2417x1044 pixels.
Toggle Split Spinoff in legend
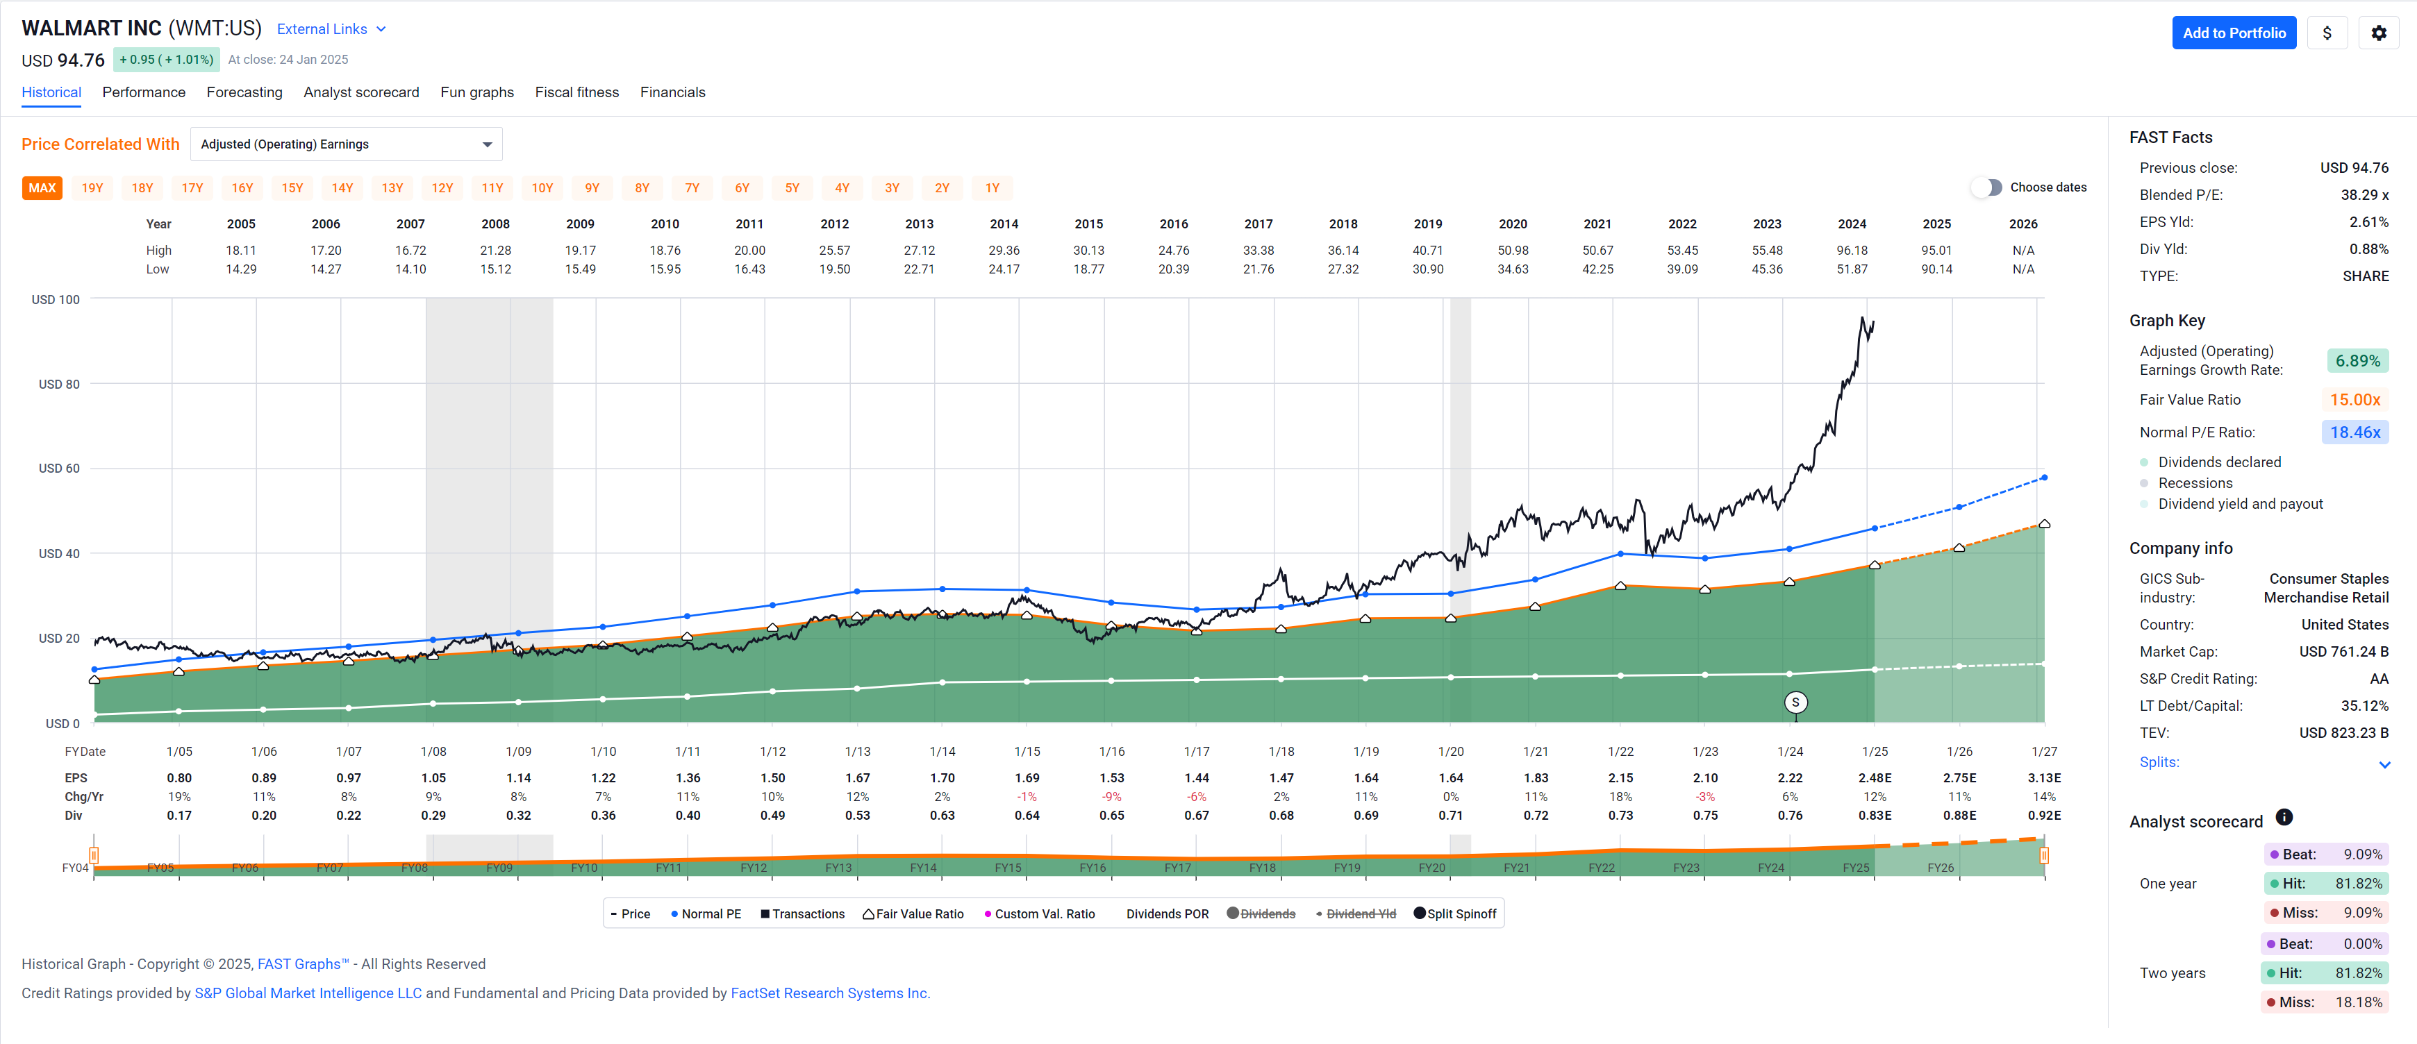point(1455,913)
